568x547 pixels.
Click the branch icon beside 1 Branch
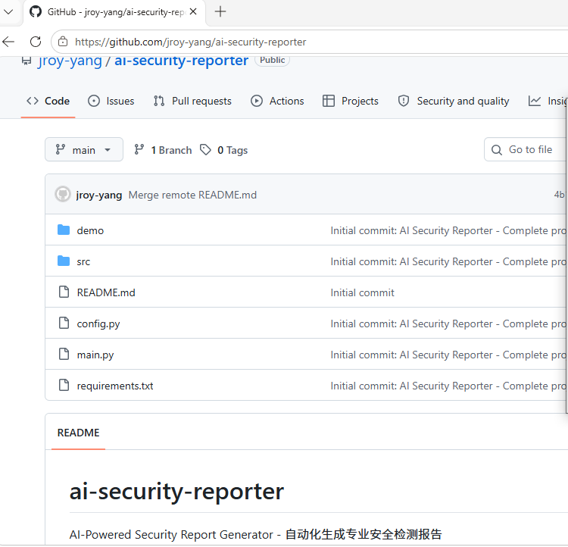[139, 150]
